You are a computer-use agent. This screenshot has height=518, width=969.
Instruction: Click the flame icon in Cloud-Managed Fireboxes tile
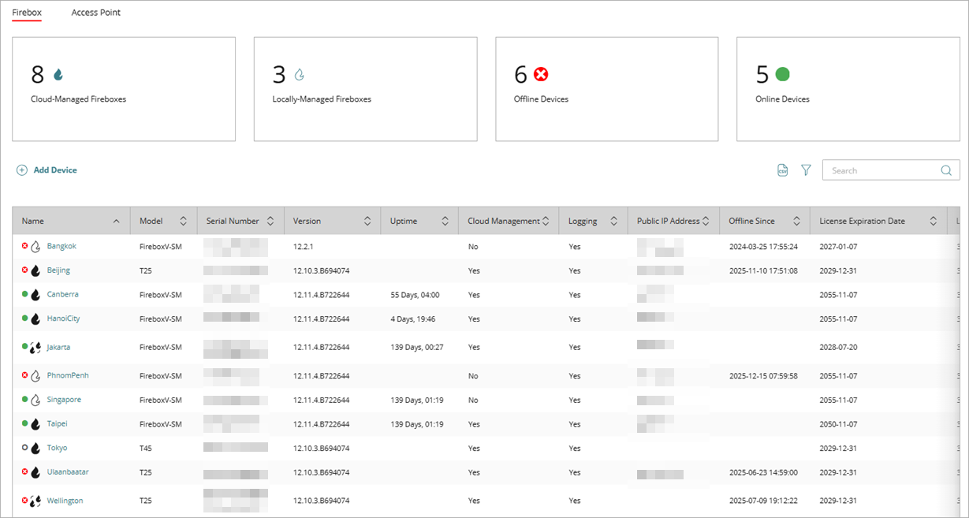(x=58, y=75)
